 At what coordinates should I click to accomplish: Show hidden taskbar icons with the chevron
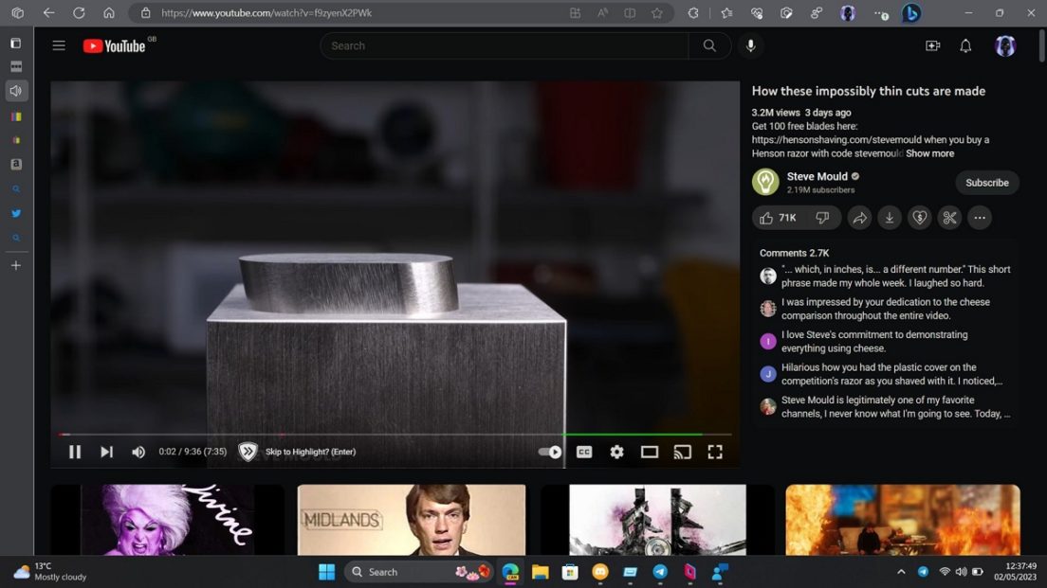click(x=900, y=571)
